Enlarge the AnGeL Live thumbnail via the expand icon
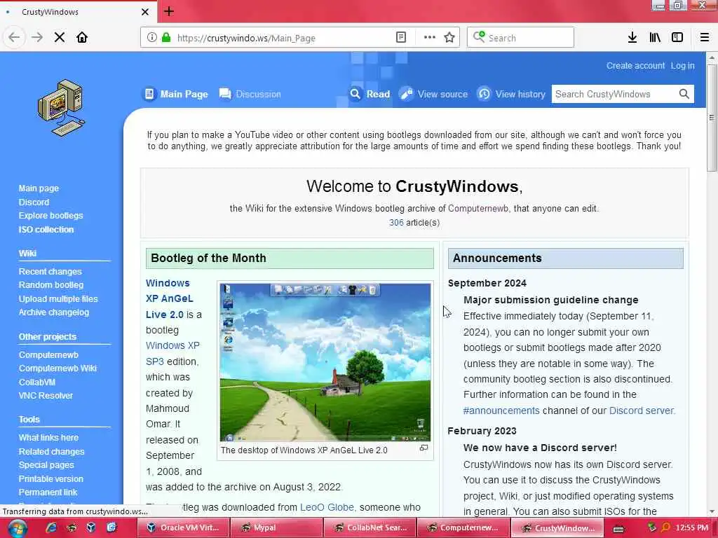Image resolution: width=718 pixels, height=538 pixels. coord(424,448)
